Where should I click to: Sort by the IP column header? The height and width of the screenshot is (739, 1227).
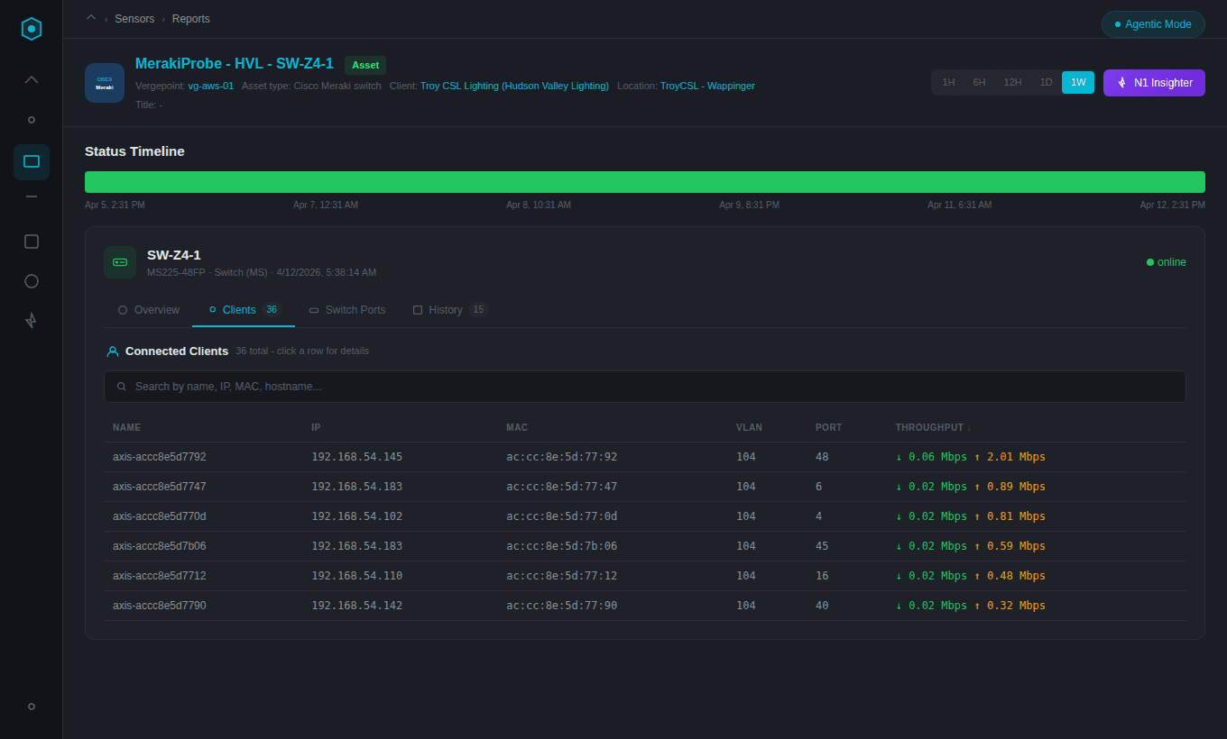click(316, 427)
